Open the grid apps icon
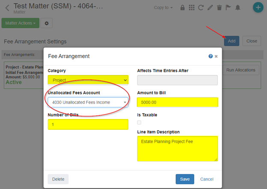This screenshot has width=267, height=189. [192, 8]
